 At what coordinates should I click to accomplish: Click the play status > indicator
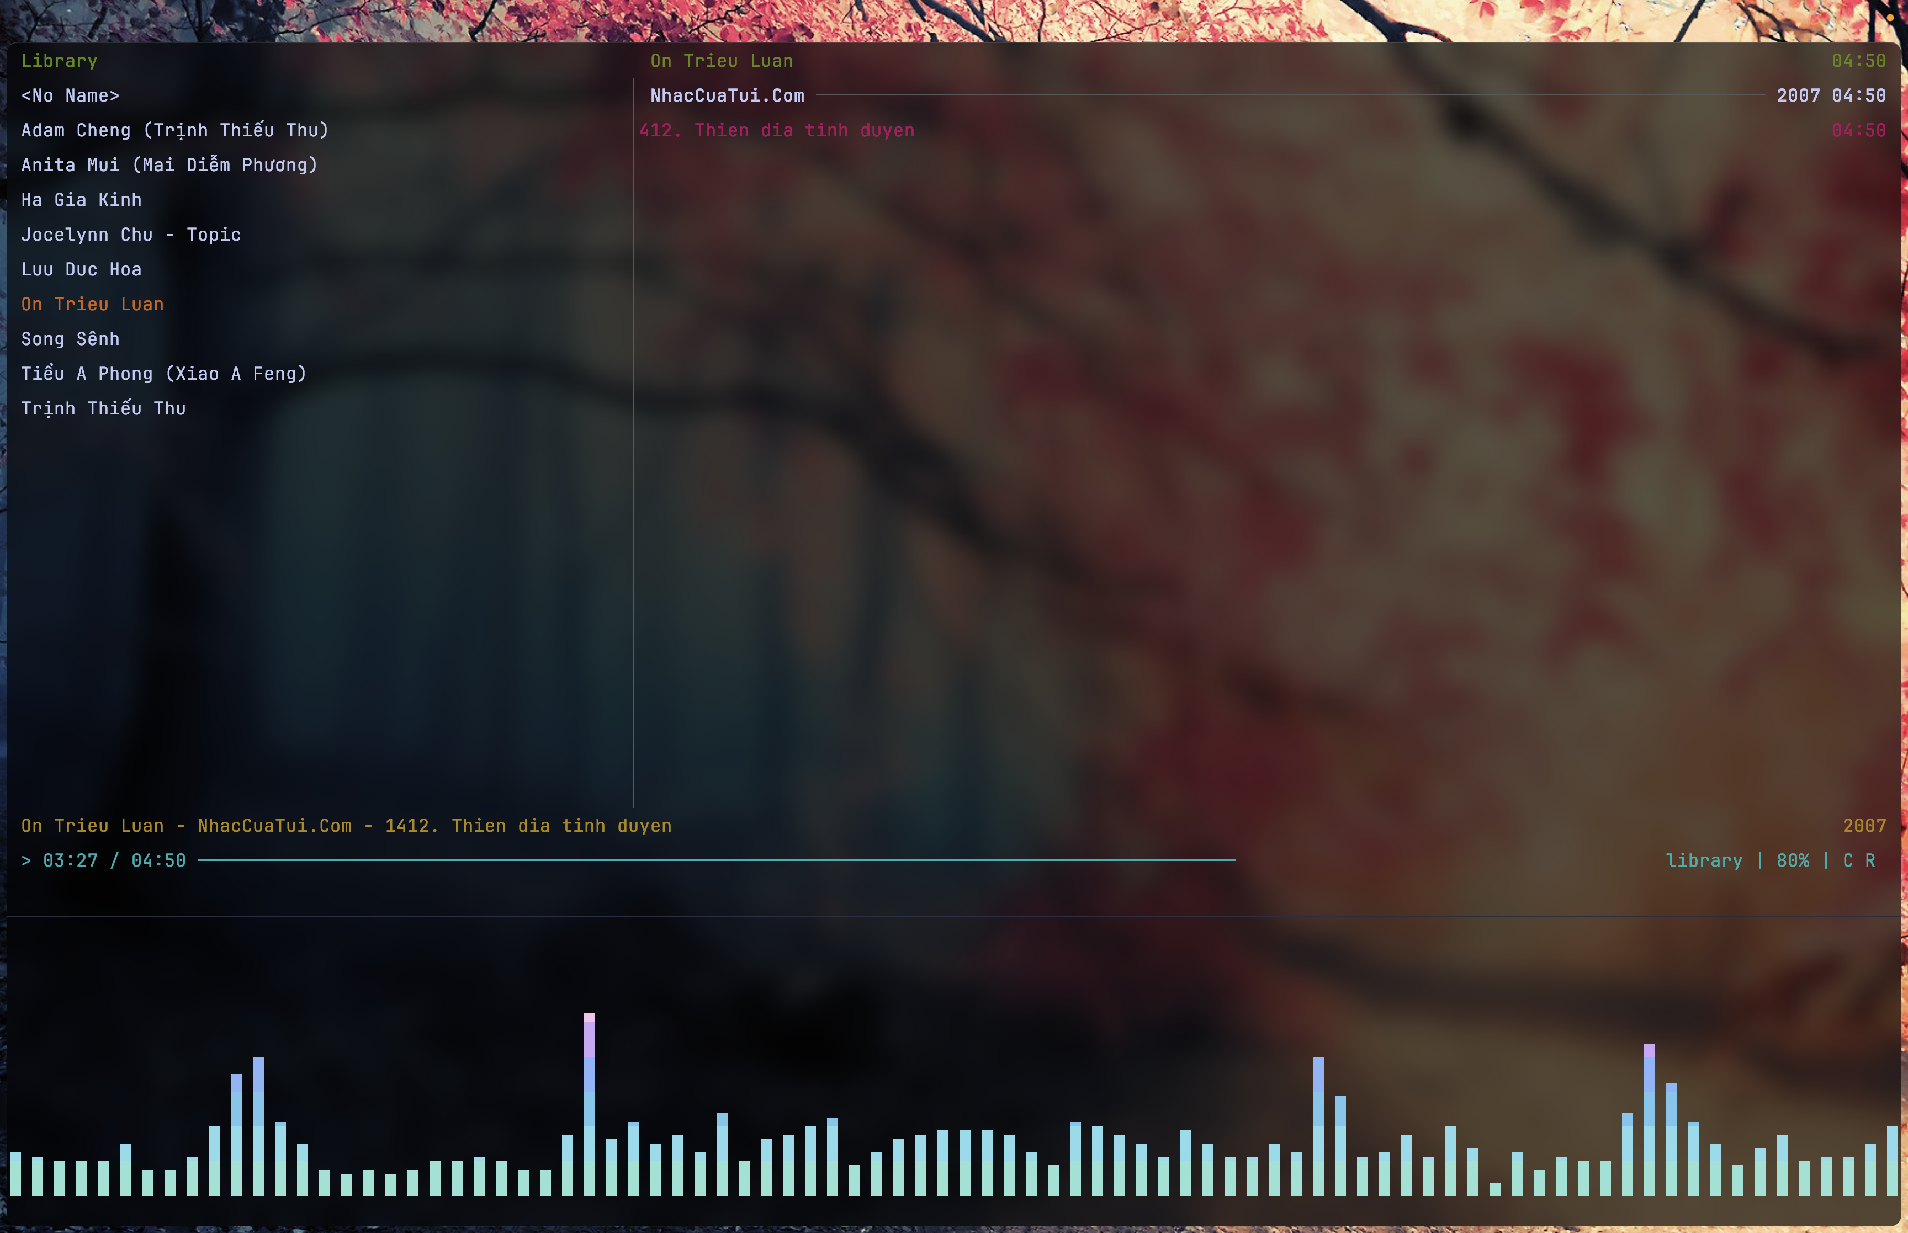(x=26, y=860)
